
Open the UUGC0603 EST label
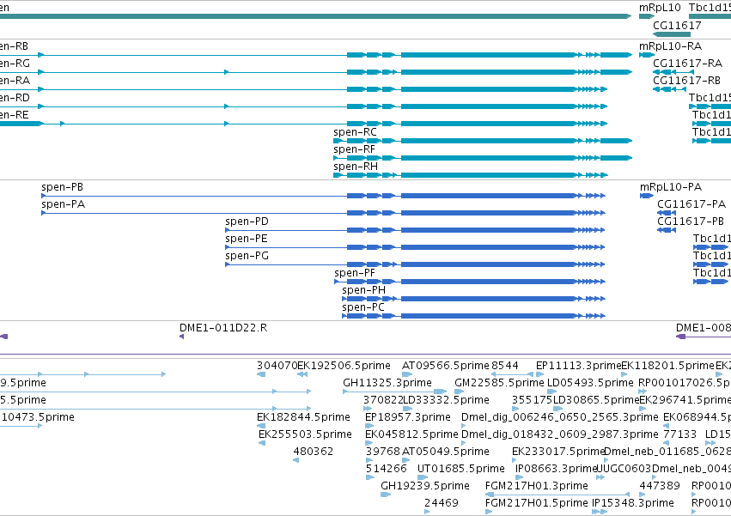tap(624, 469)
